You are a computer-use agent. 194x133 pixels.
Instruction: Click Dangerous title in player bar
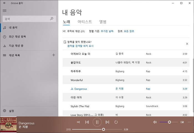pos(27,123)
